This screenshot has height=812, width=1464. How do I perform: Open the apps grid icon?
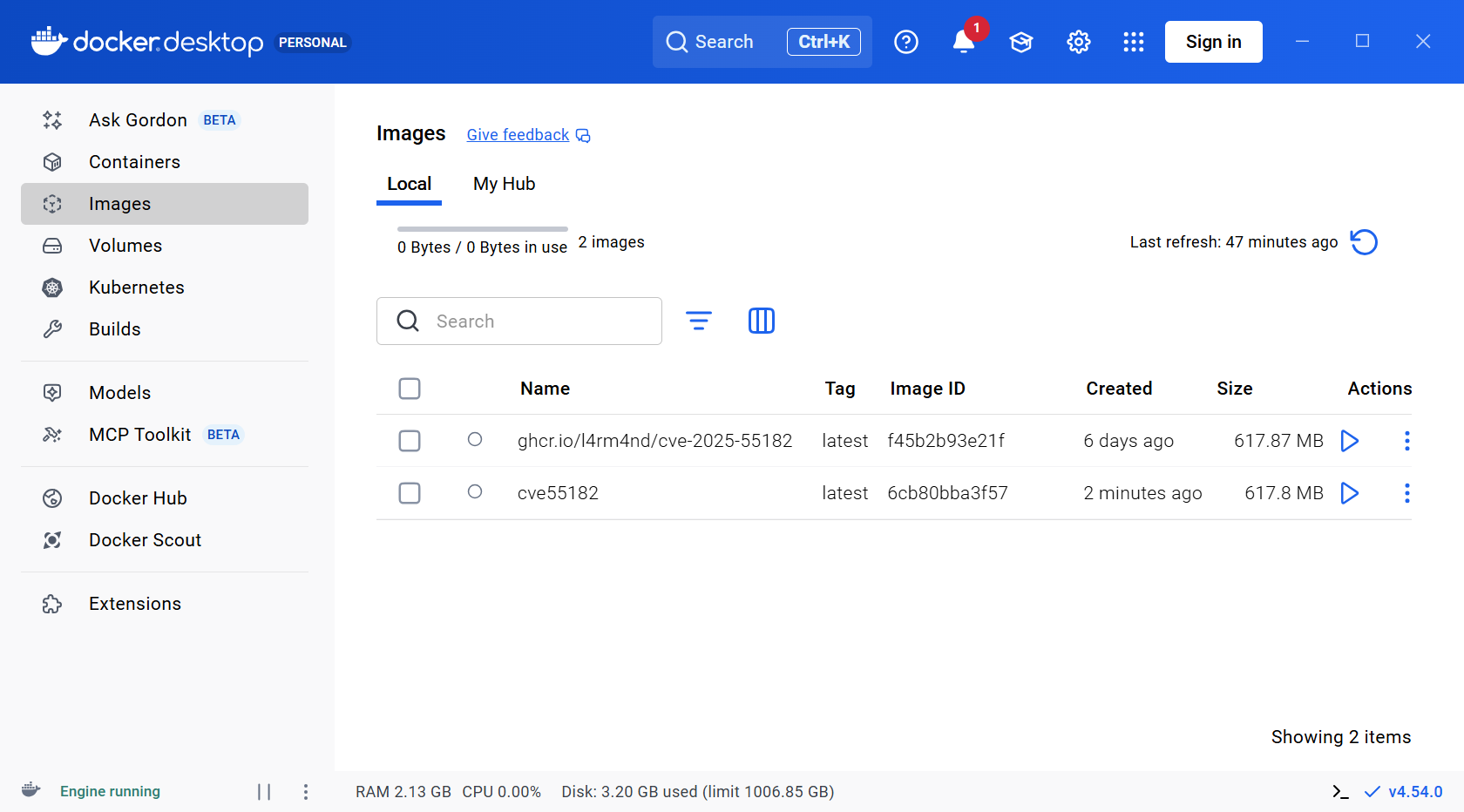(x=1134, y=42)
